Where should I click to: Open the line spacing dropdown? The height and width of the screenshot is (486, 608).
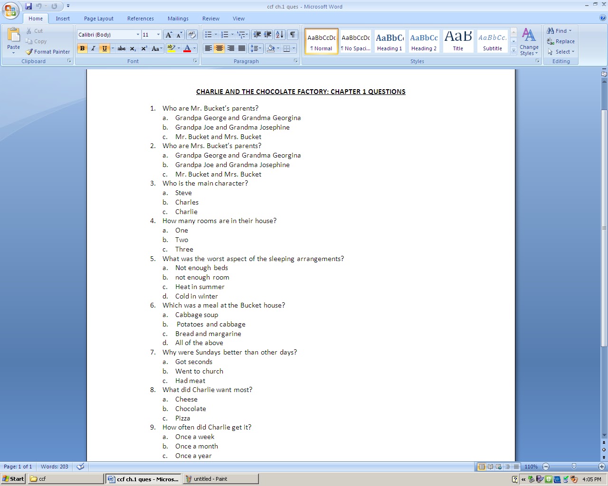pyautogui.click(x=259, y=48)
